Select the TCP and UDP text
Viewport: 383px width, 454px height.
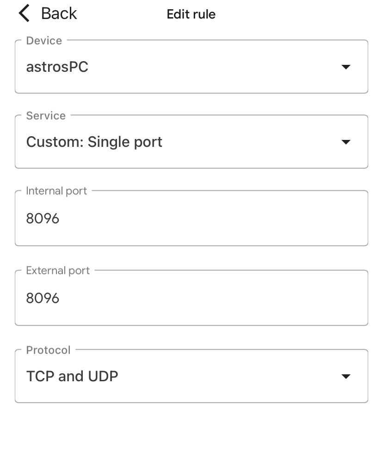pyautogui.click(x=72, y=376)
